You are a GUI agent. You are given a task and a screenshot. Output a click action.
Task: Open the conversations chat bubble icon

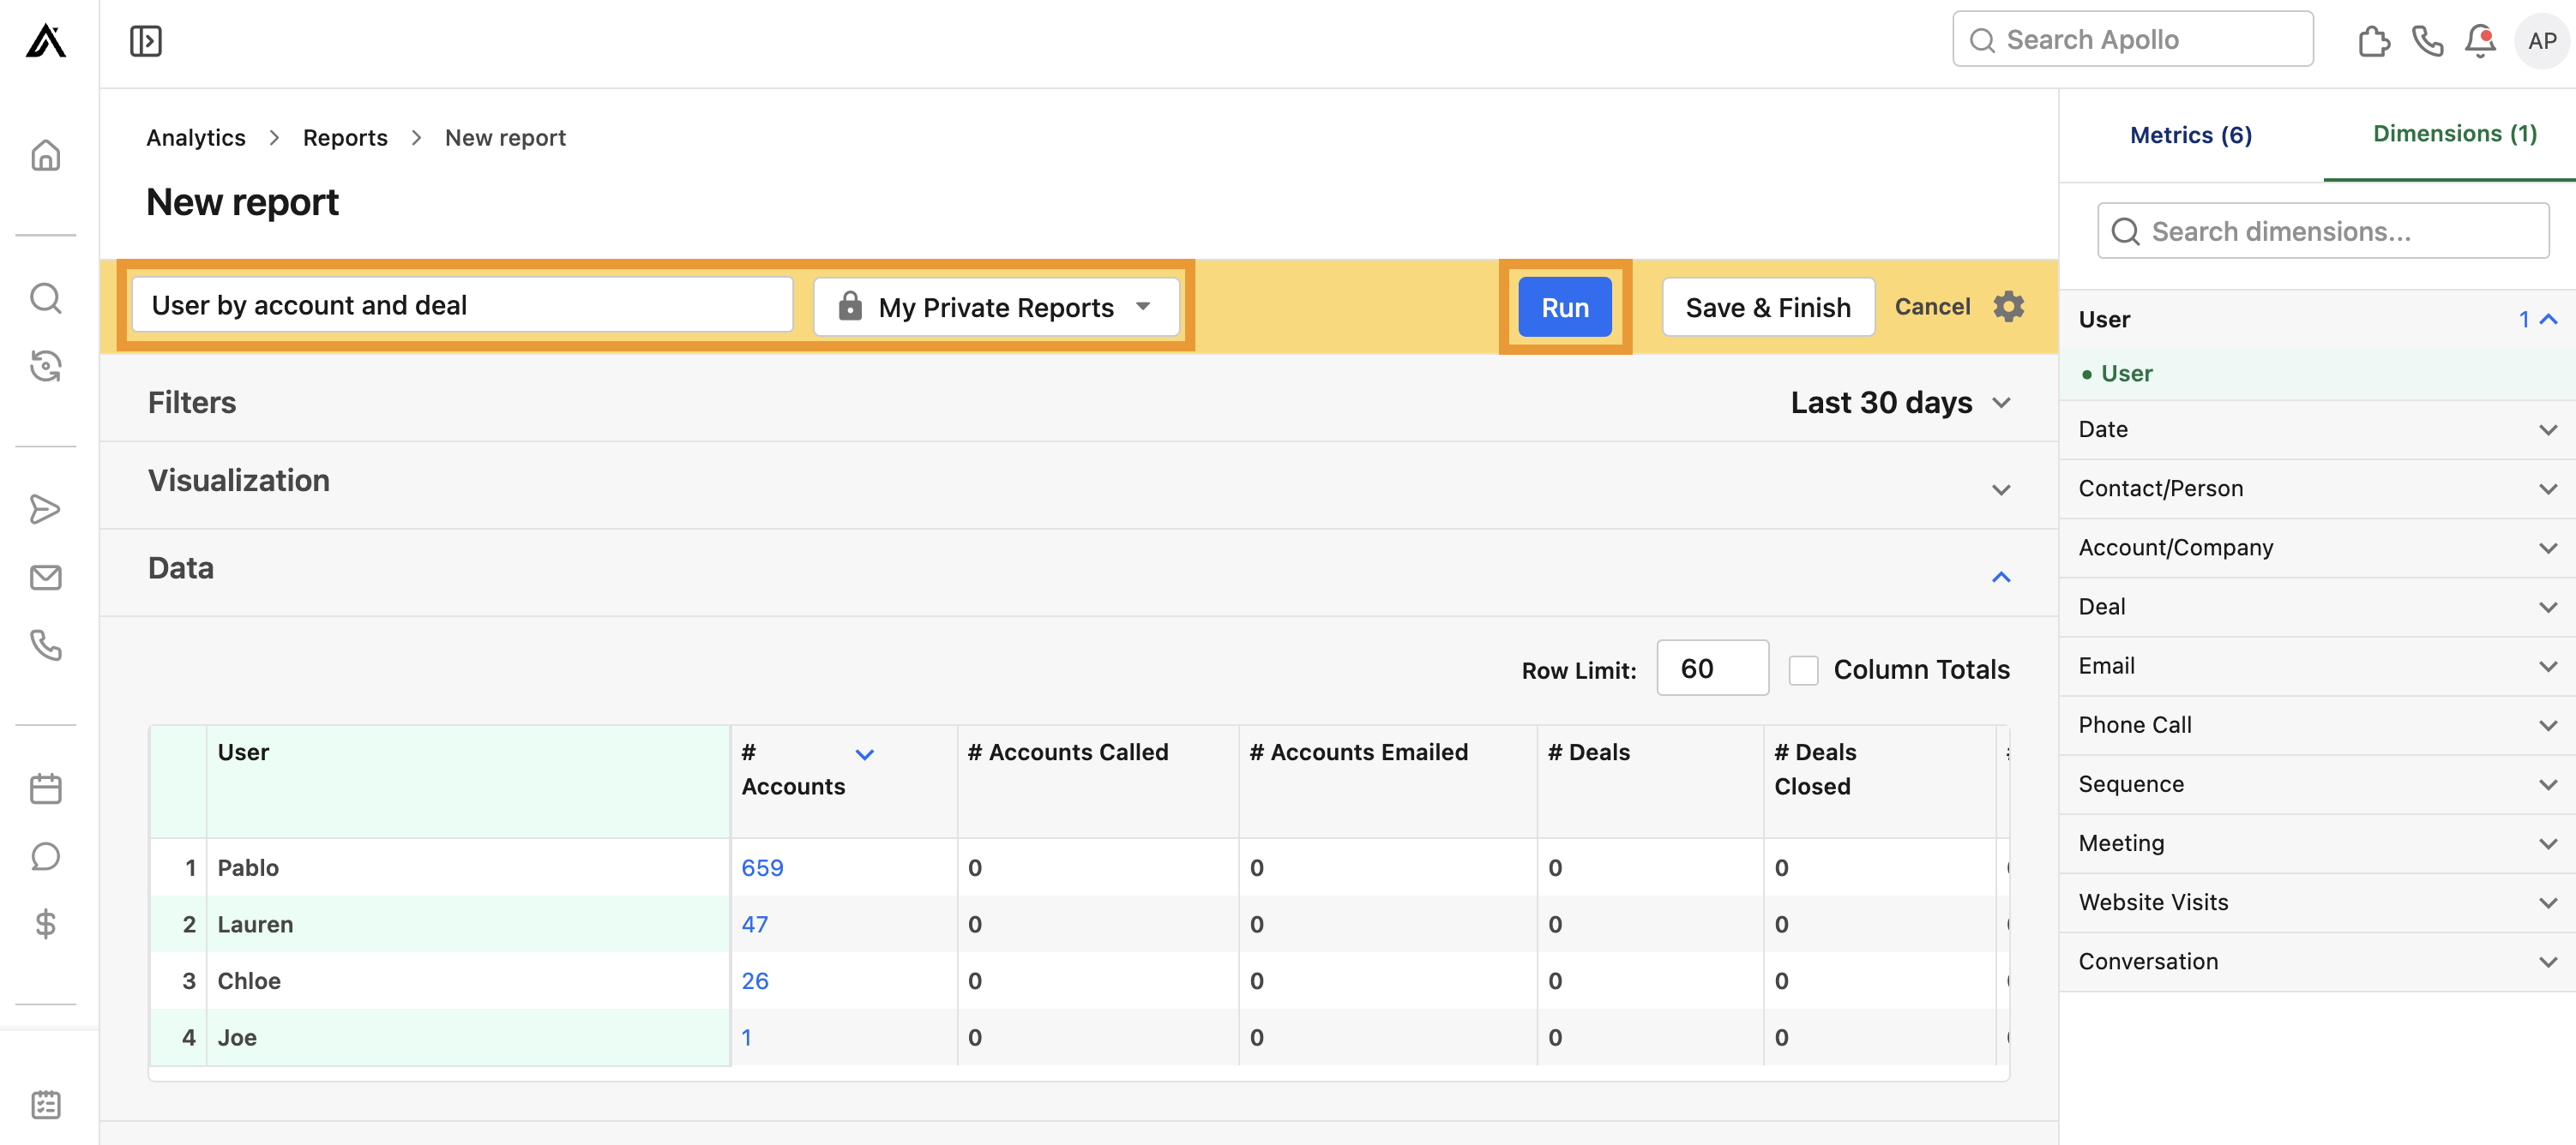coord(46,855)
